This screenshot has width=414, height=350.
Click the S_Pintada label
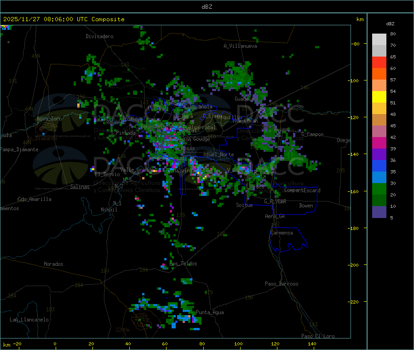coord(123,133)
